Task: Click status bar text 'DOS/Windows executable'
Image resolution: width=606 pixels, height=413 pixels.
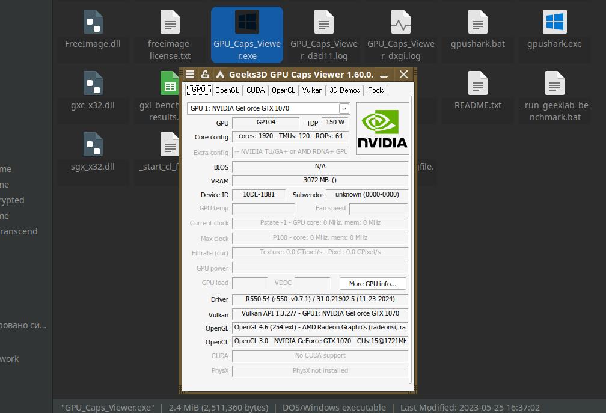Action: pos(334,408)
